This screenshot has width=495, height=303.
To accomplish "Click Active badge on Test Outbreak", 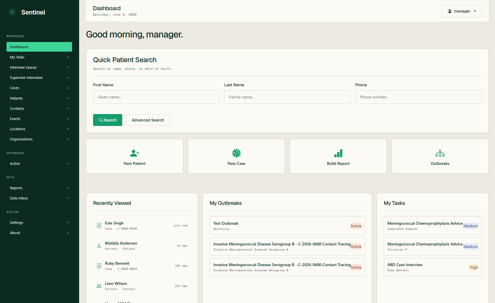I will point(356,226).
